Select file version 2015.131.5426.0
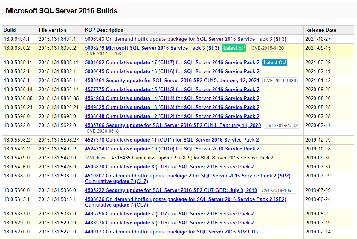 click(57, 167)
